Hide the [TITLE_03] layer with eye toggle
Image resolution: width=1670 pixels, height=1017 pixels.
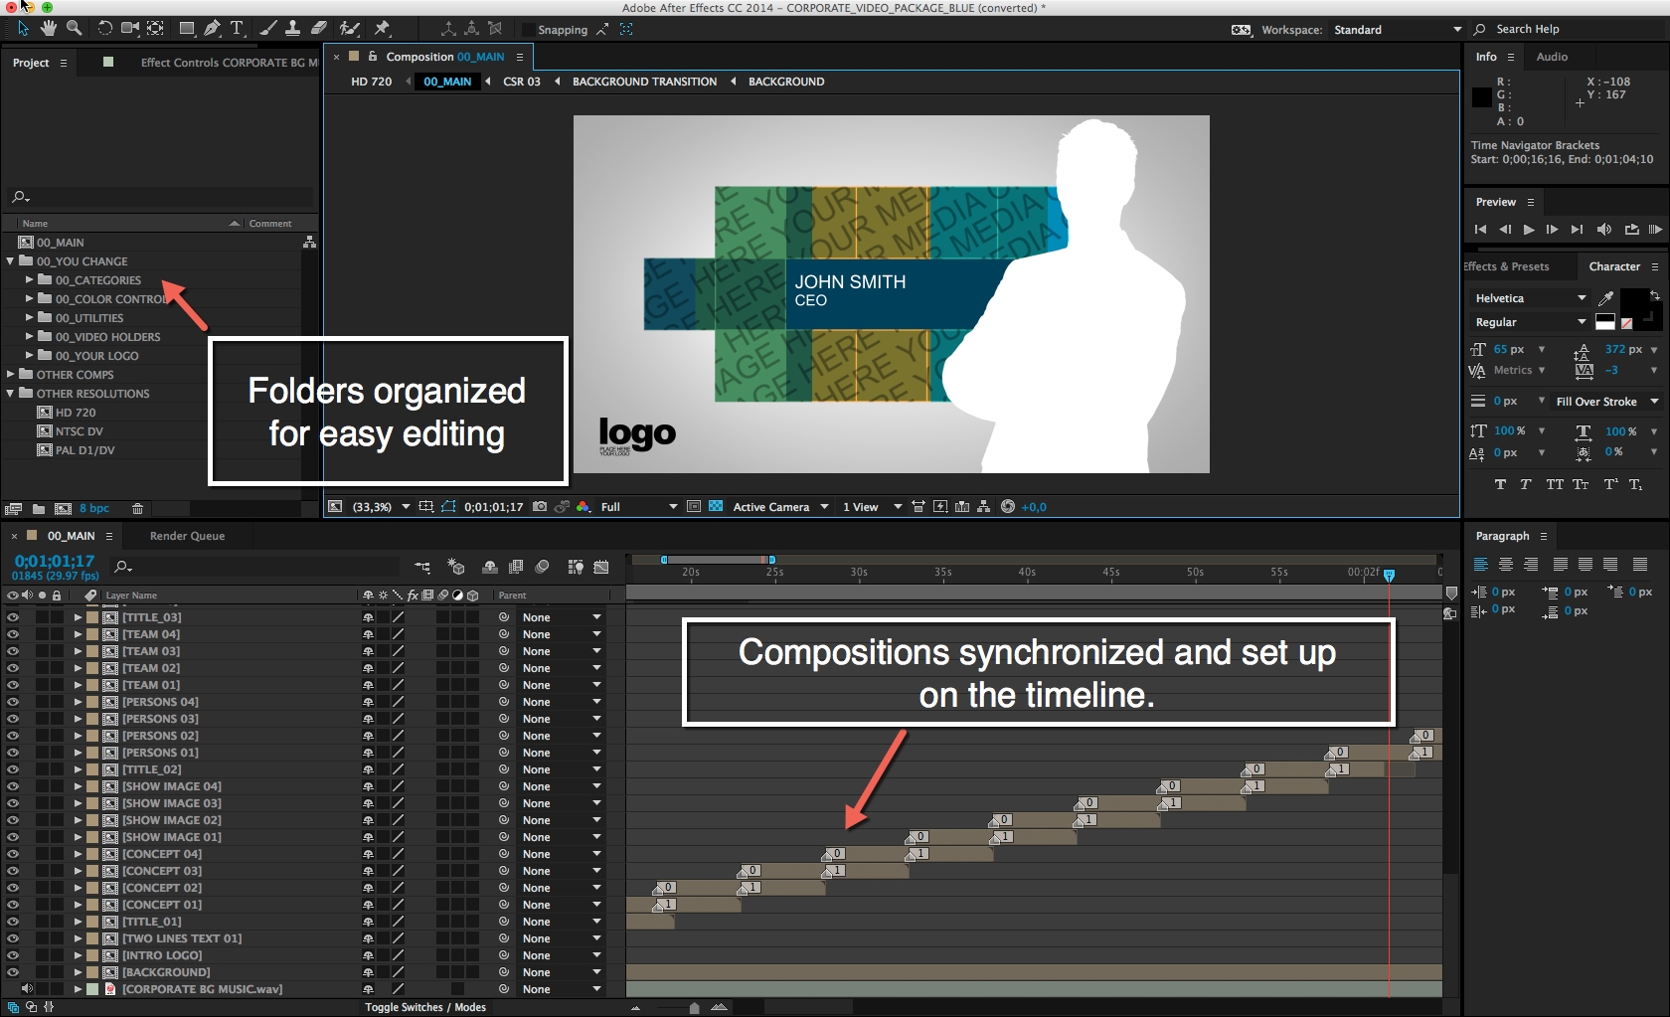point(13,617)
